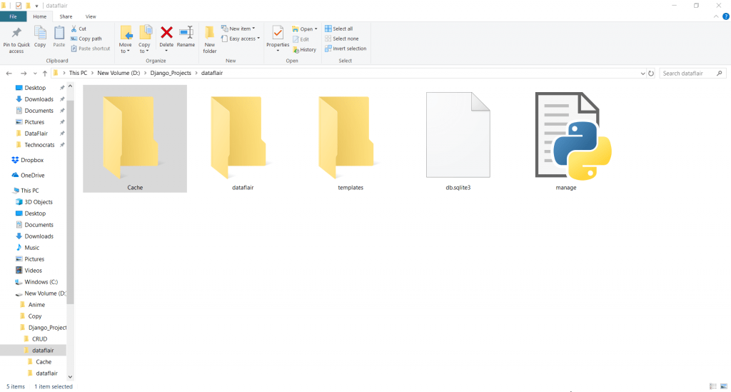Open Quick Access Toolbar customize dropdown
This screenshot has height=392, width=731.
coord(36,6)
